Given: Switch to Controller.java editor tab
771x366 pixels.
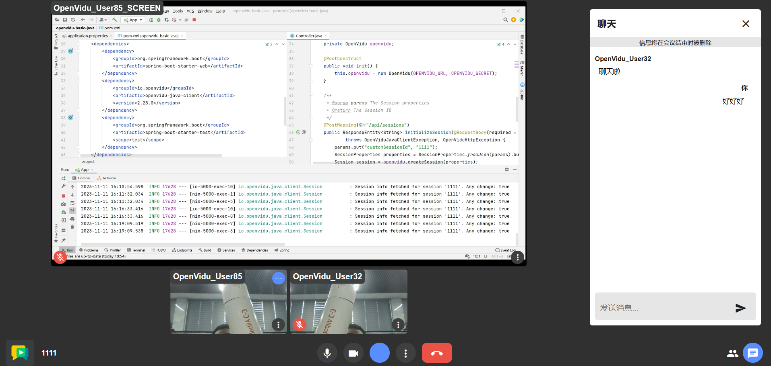Looking at the screenshot, I should pyautogui.click(x=308, y=36).
